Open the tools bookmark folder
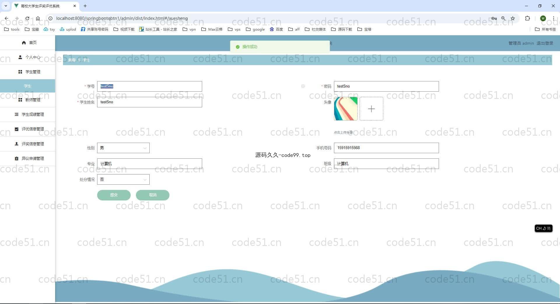Screen dimensions: 560x304 pyautogui.click(x=12, y=29)
